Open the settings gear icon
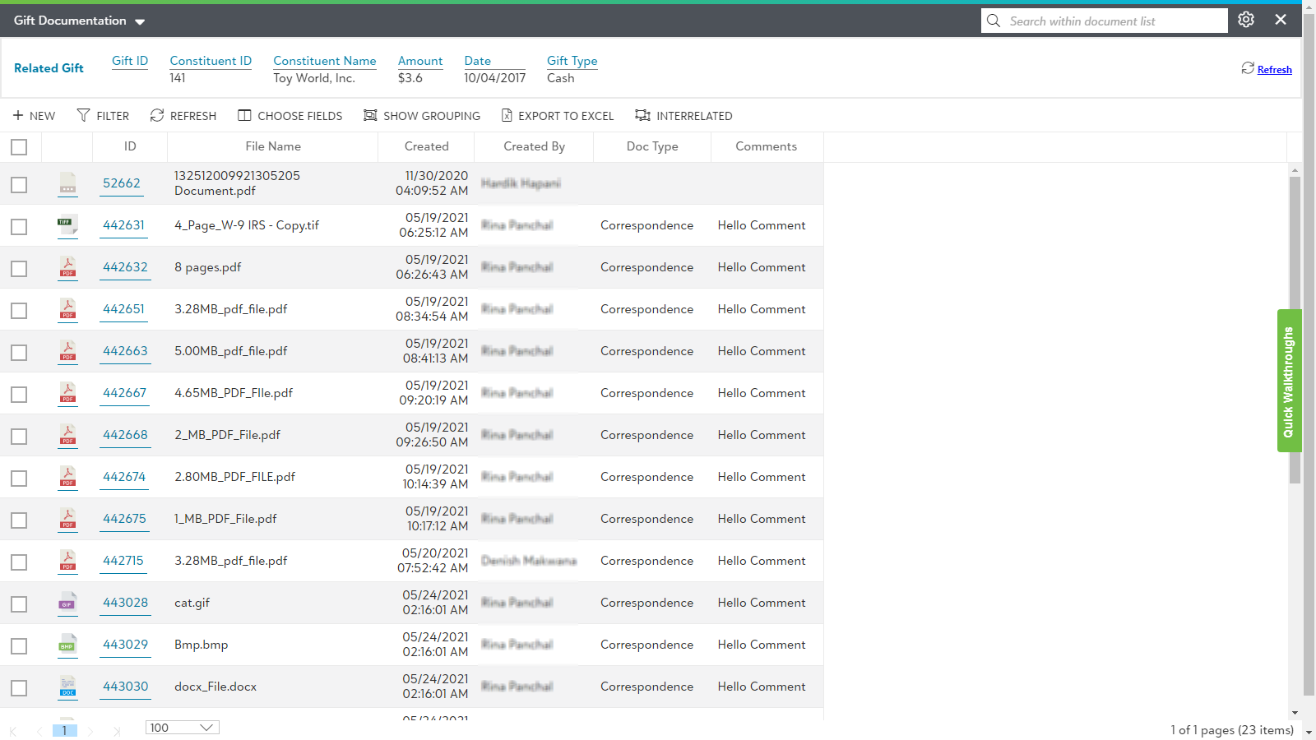1316x740 pixels. (1246, 20)
